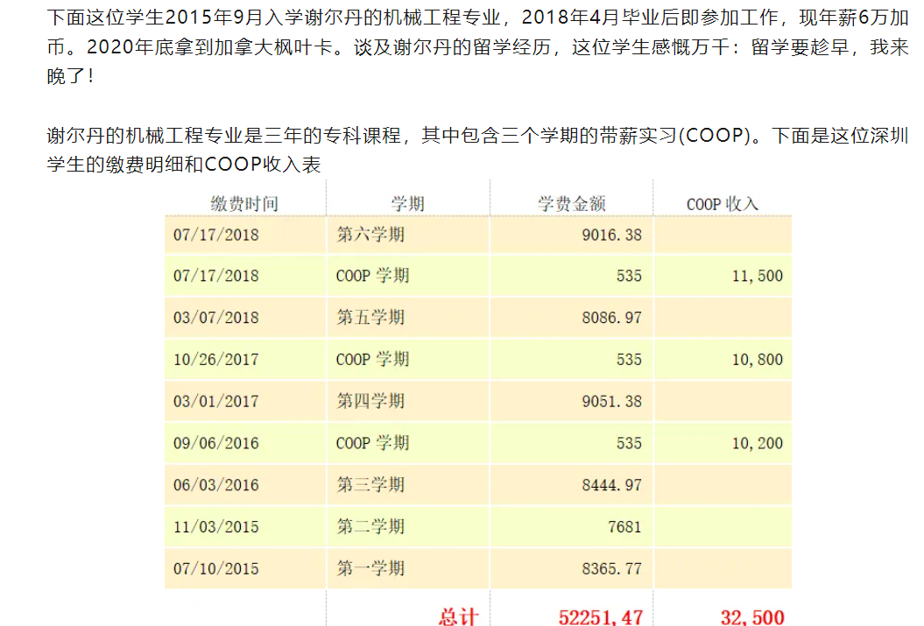924x626 pixels.
Task: Click the total tuition 52251.47
Action: click(600, 616)
